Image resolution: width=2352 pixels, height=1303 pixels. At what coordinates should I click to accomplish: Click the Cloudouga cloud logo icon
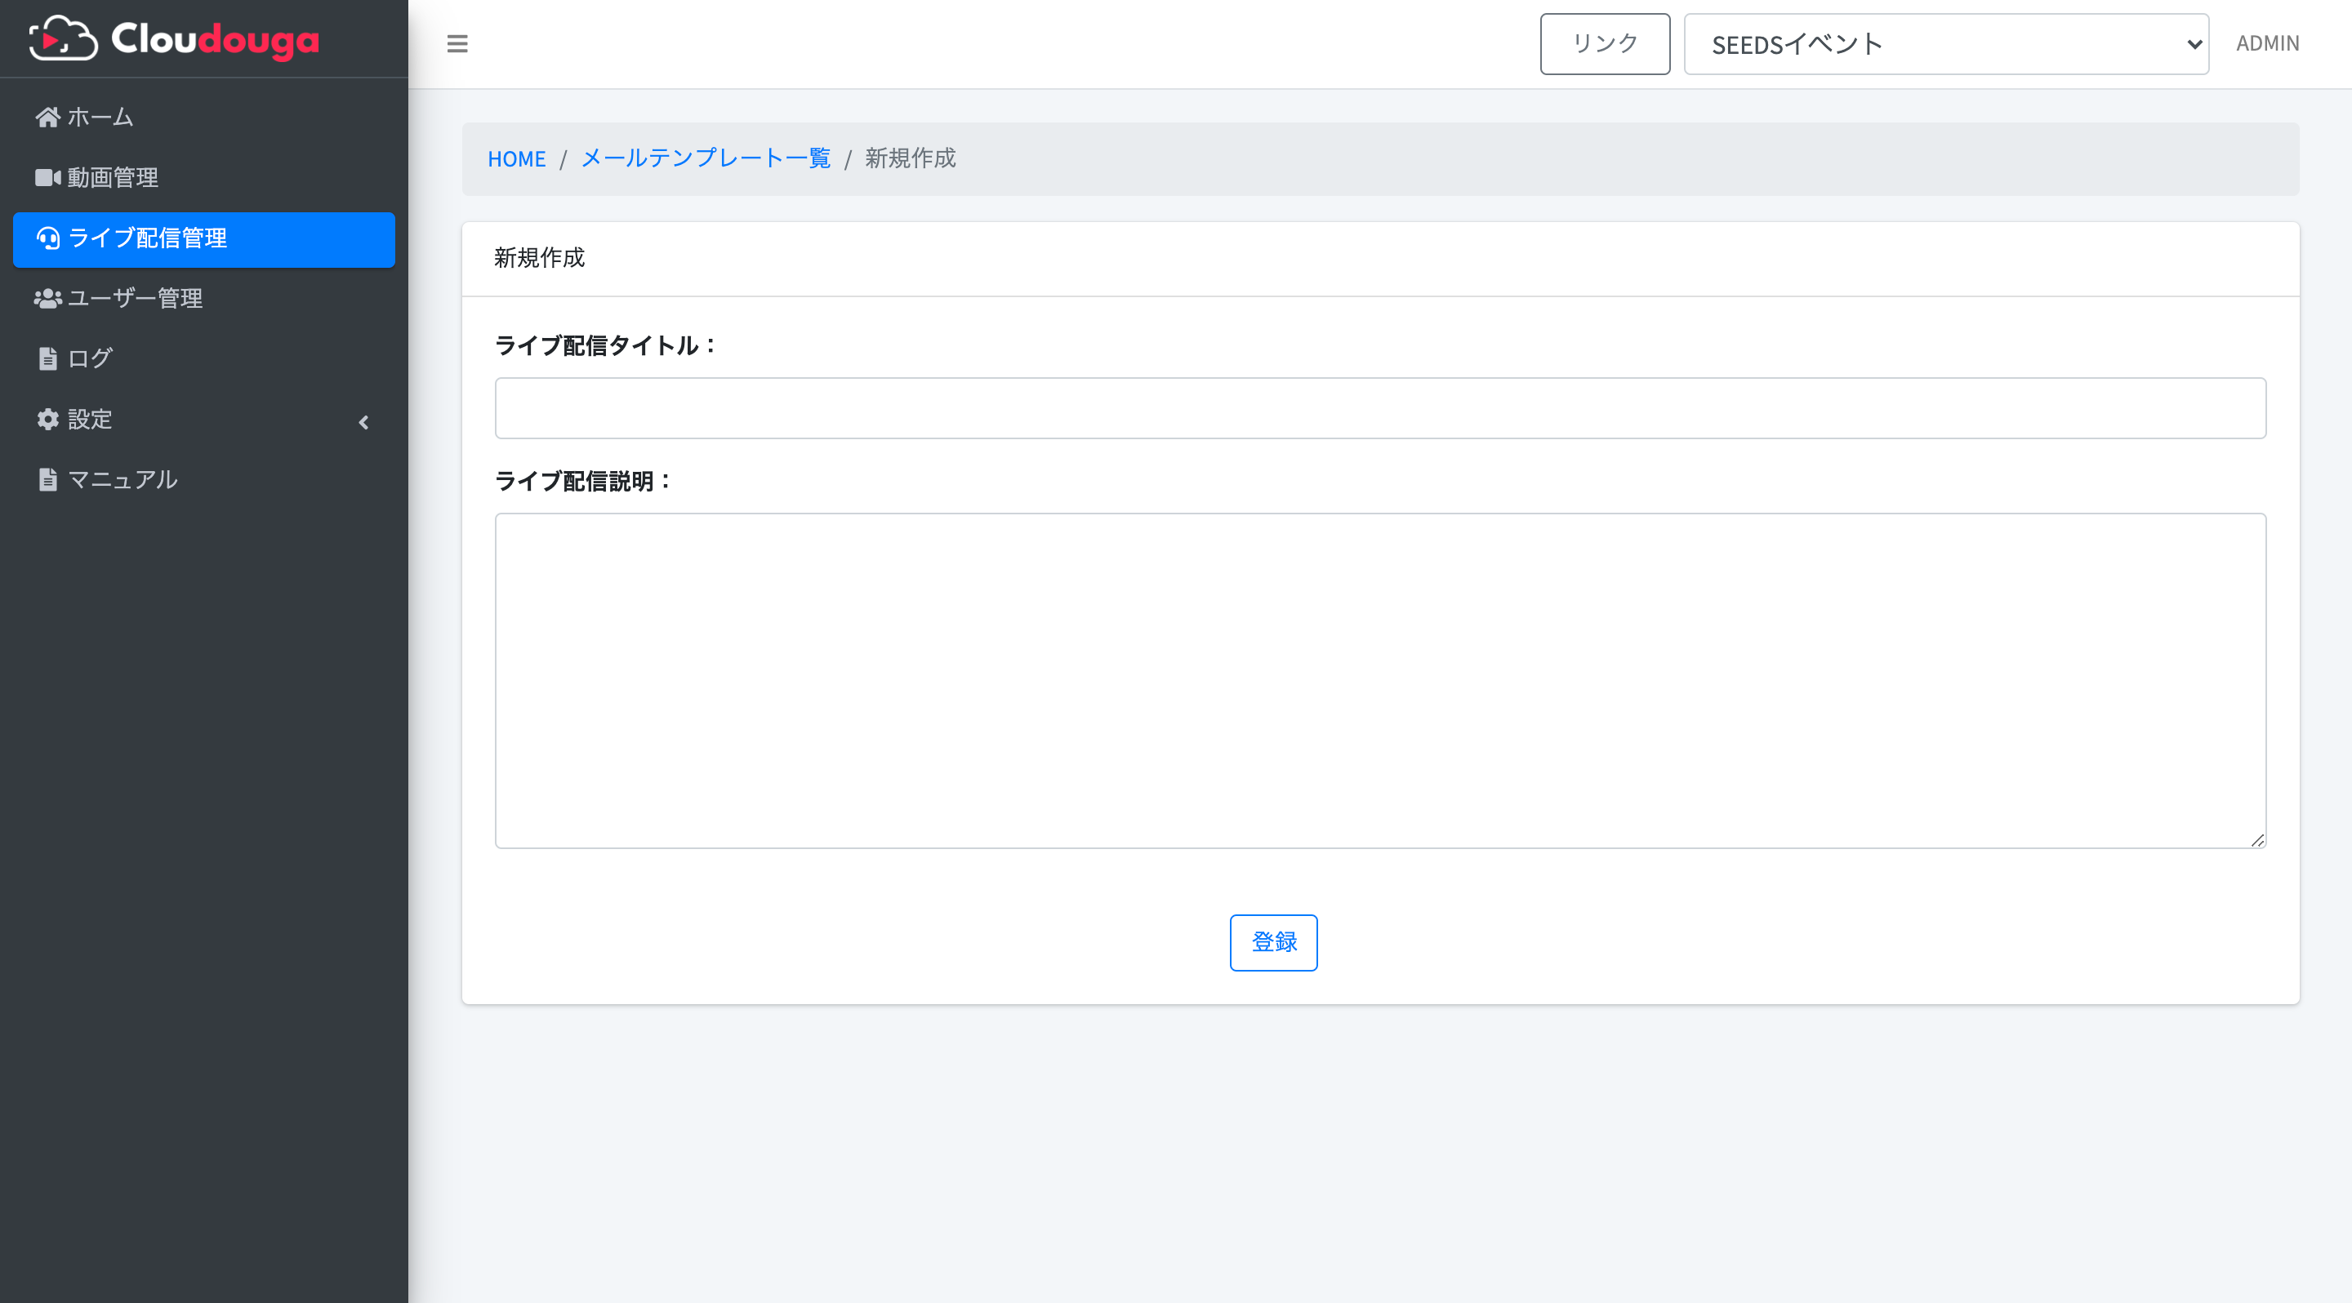point(63,38)
